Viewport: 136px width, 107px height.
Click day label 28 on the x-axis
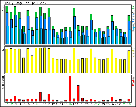[x=120, y=104]
